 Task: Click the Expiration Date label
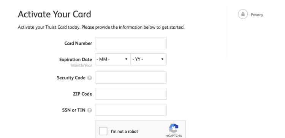click(x=76, y=59)
